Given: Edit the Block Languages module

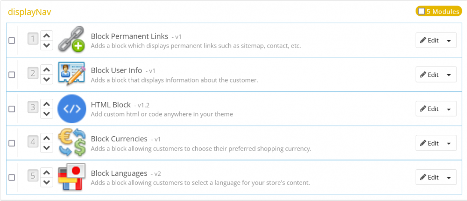Looking at the screenshot, I should point(429,178).
